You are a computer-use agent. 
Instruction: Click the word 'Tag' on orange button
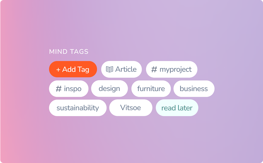[83, 70]
